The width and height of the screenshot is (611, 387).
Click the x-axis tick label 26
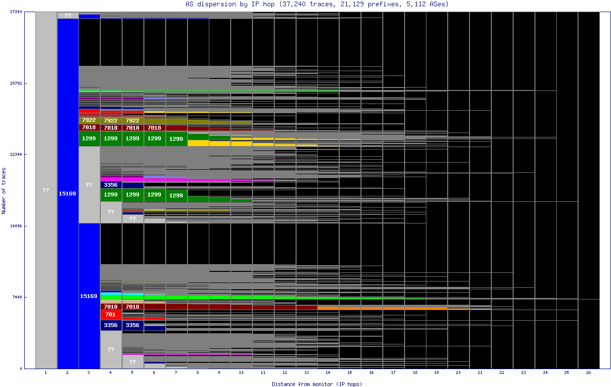(588, 373)
